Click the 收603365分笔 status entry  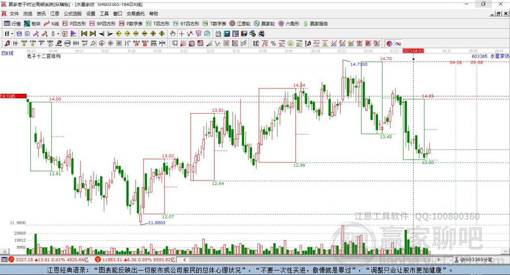(x=476, y=260)
